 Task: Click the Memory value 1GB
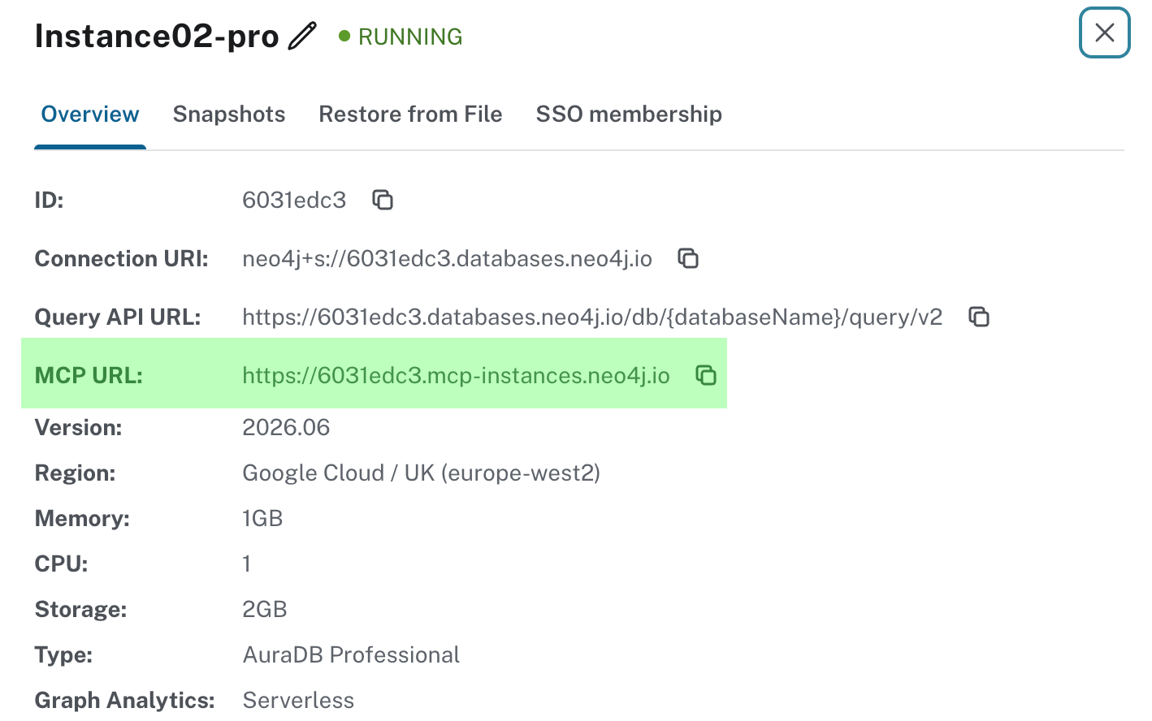[x=262, y=518]
